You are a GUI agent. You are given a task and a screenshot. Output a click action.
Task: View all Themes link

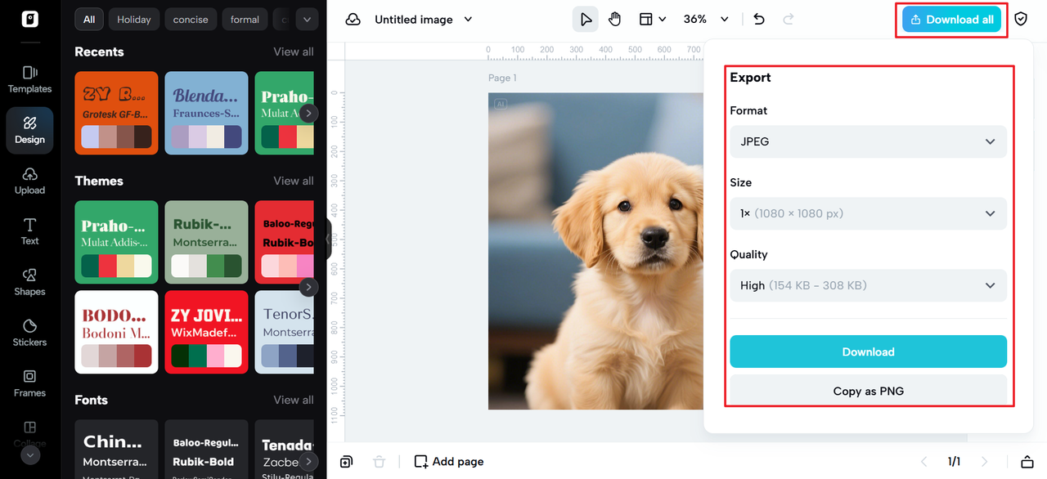click(x=293, y=181)
